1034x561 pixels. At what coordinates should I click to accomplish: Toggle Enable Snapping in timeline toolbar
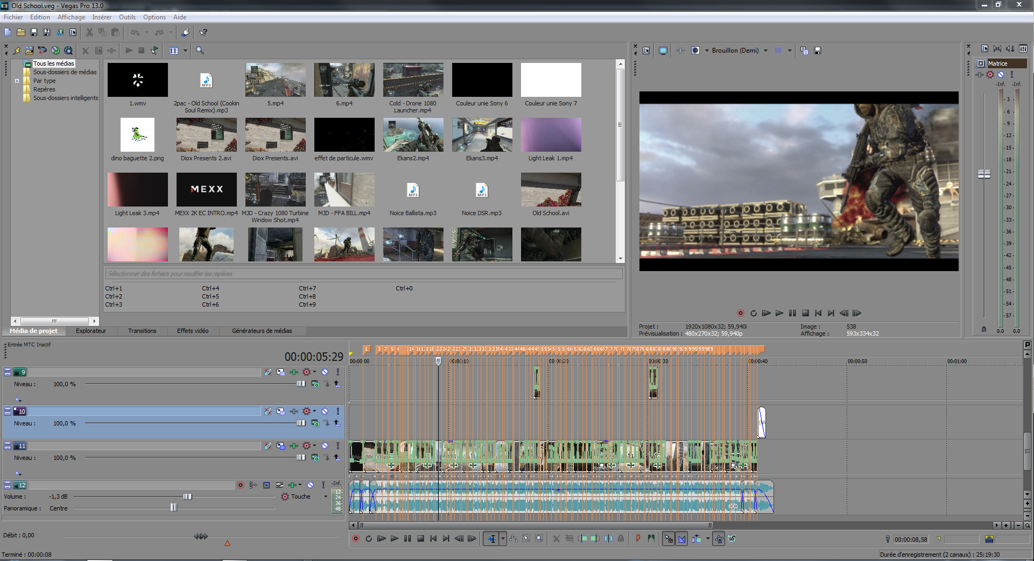click(x=669, y=538)
